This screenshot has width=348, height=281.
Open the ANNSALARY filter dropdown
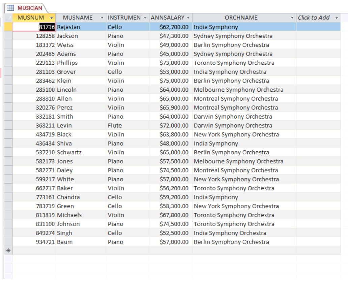pos(188,18)
